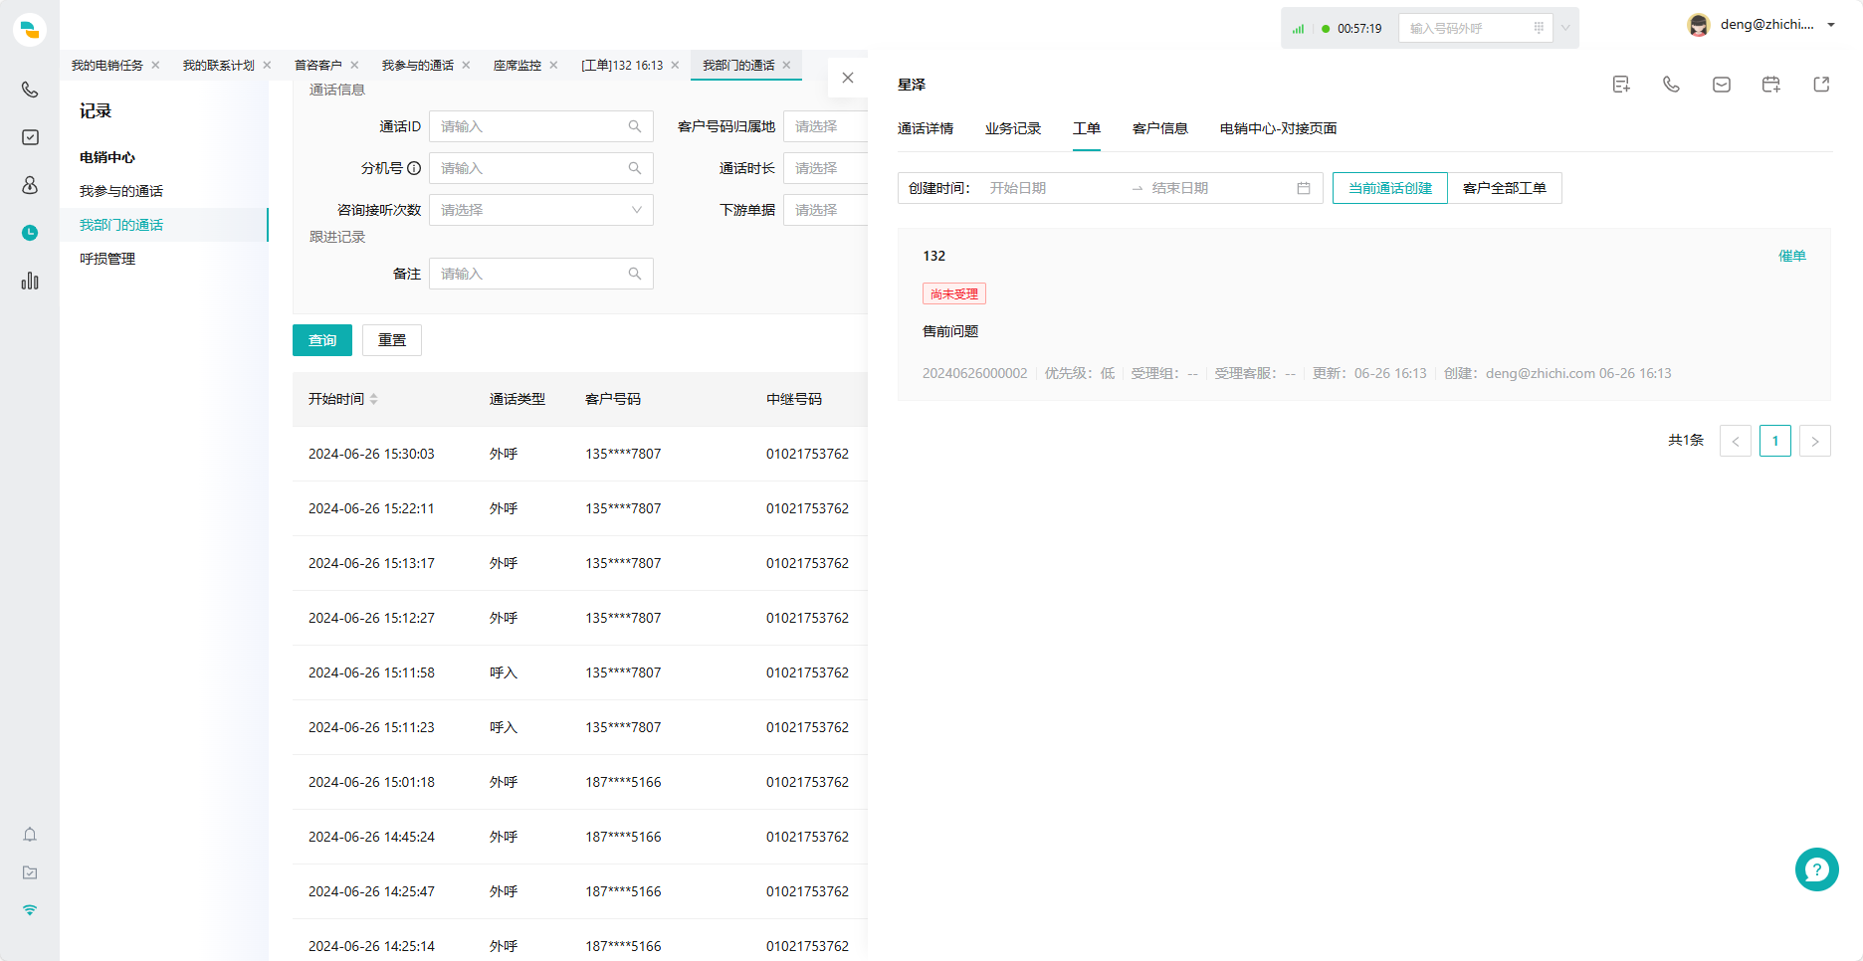This screenshot has width=1863, height=961.
Task: Open the help chat bubble button
Action: coord(1816,869)
